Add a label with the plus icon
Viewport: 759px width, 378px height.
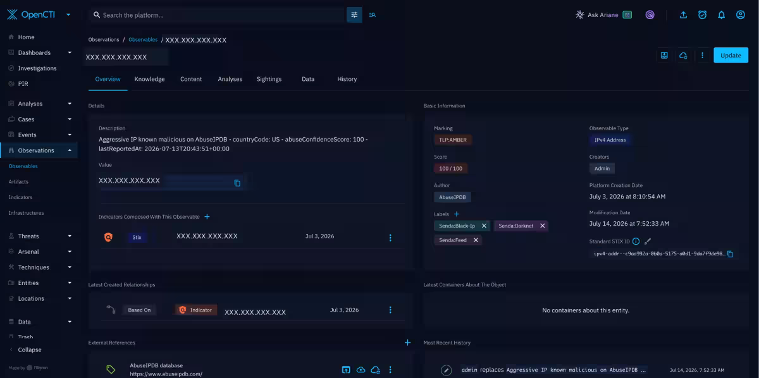[x=457, y=214]
